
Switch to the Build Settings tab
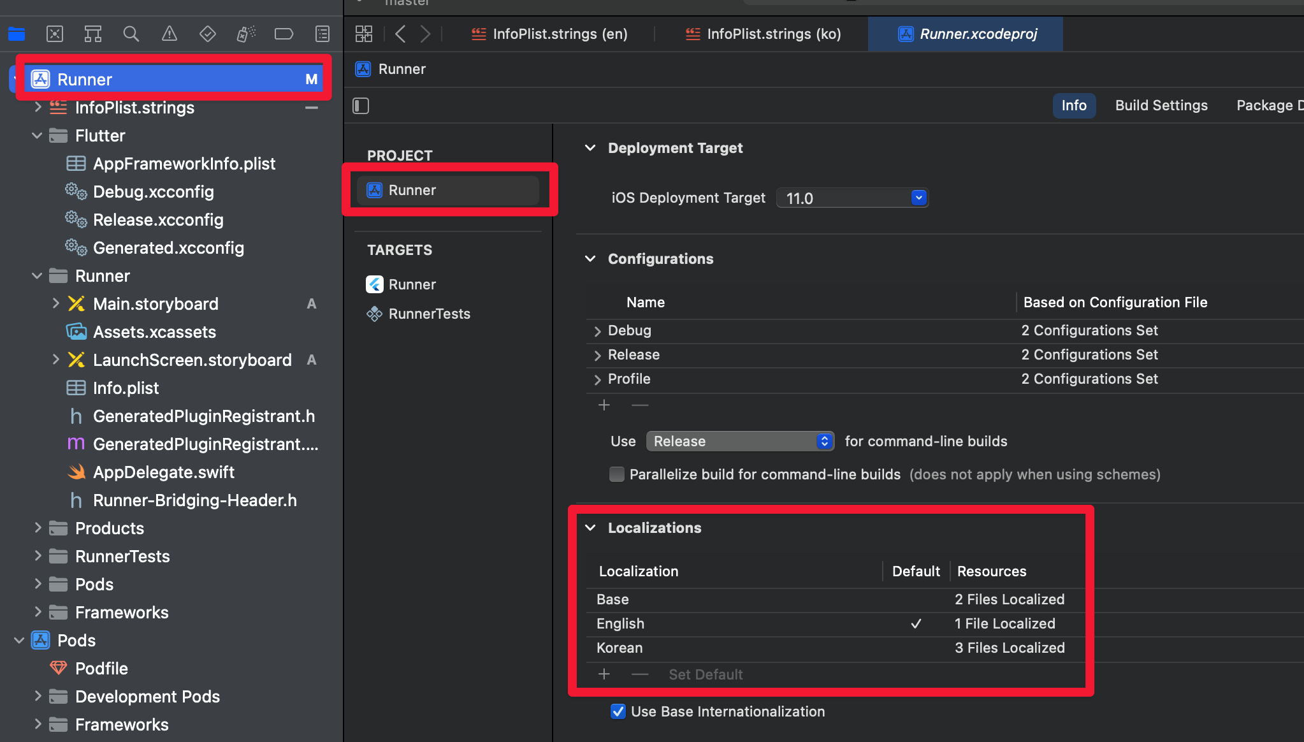pyautogui.click(x=1161, y=106)
